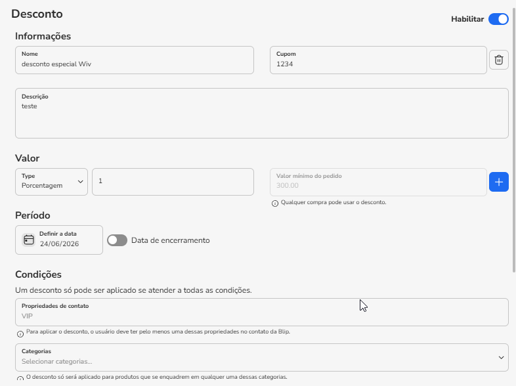Open the Definir a data date picker
The width and height of the screenshot is (516, 386).
(59, 240)
